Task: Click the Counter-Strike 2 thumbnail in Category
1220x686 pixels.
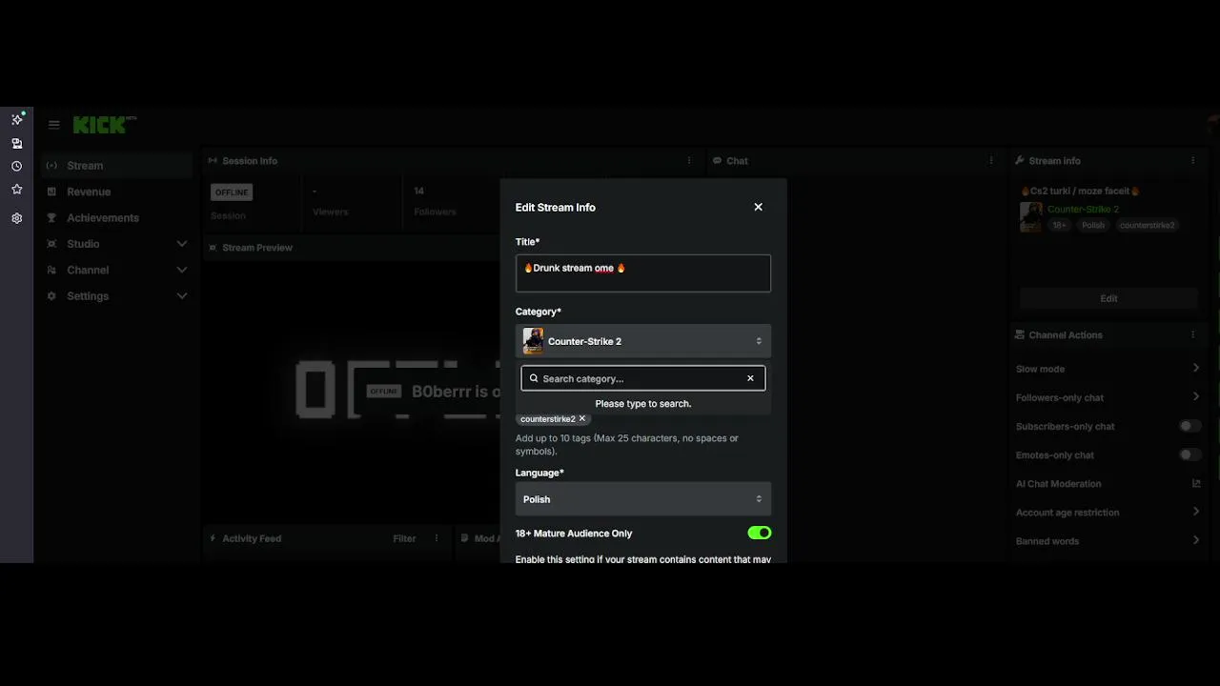Action: pos(533,341)
